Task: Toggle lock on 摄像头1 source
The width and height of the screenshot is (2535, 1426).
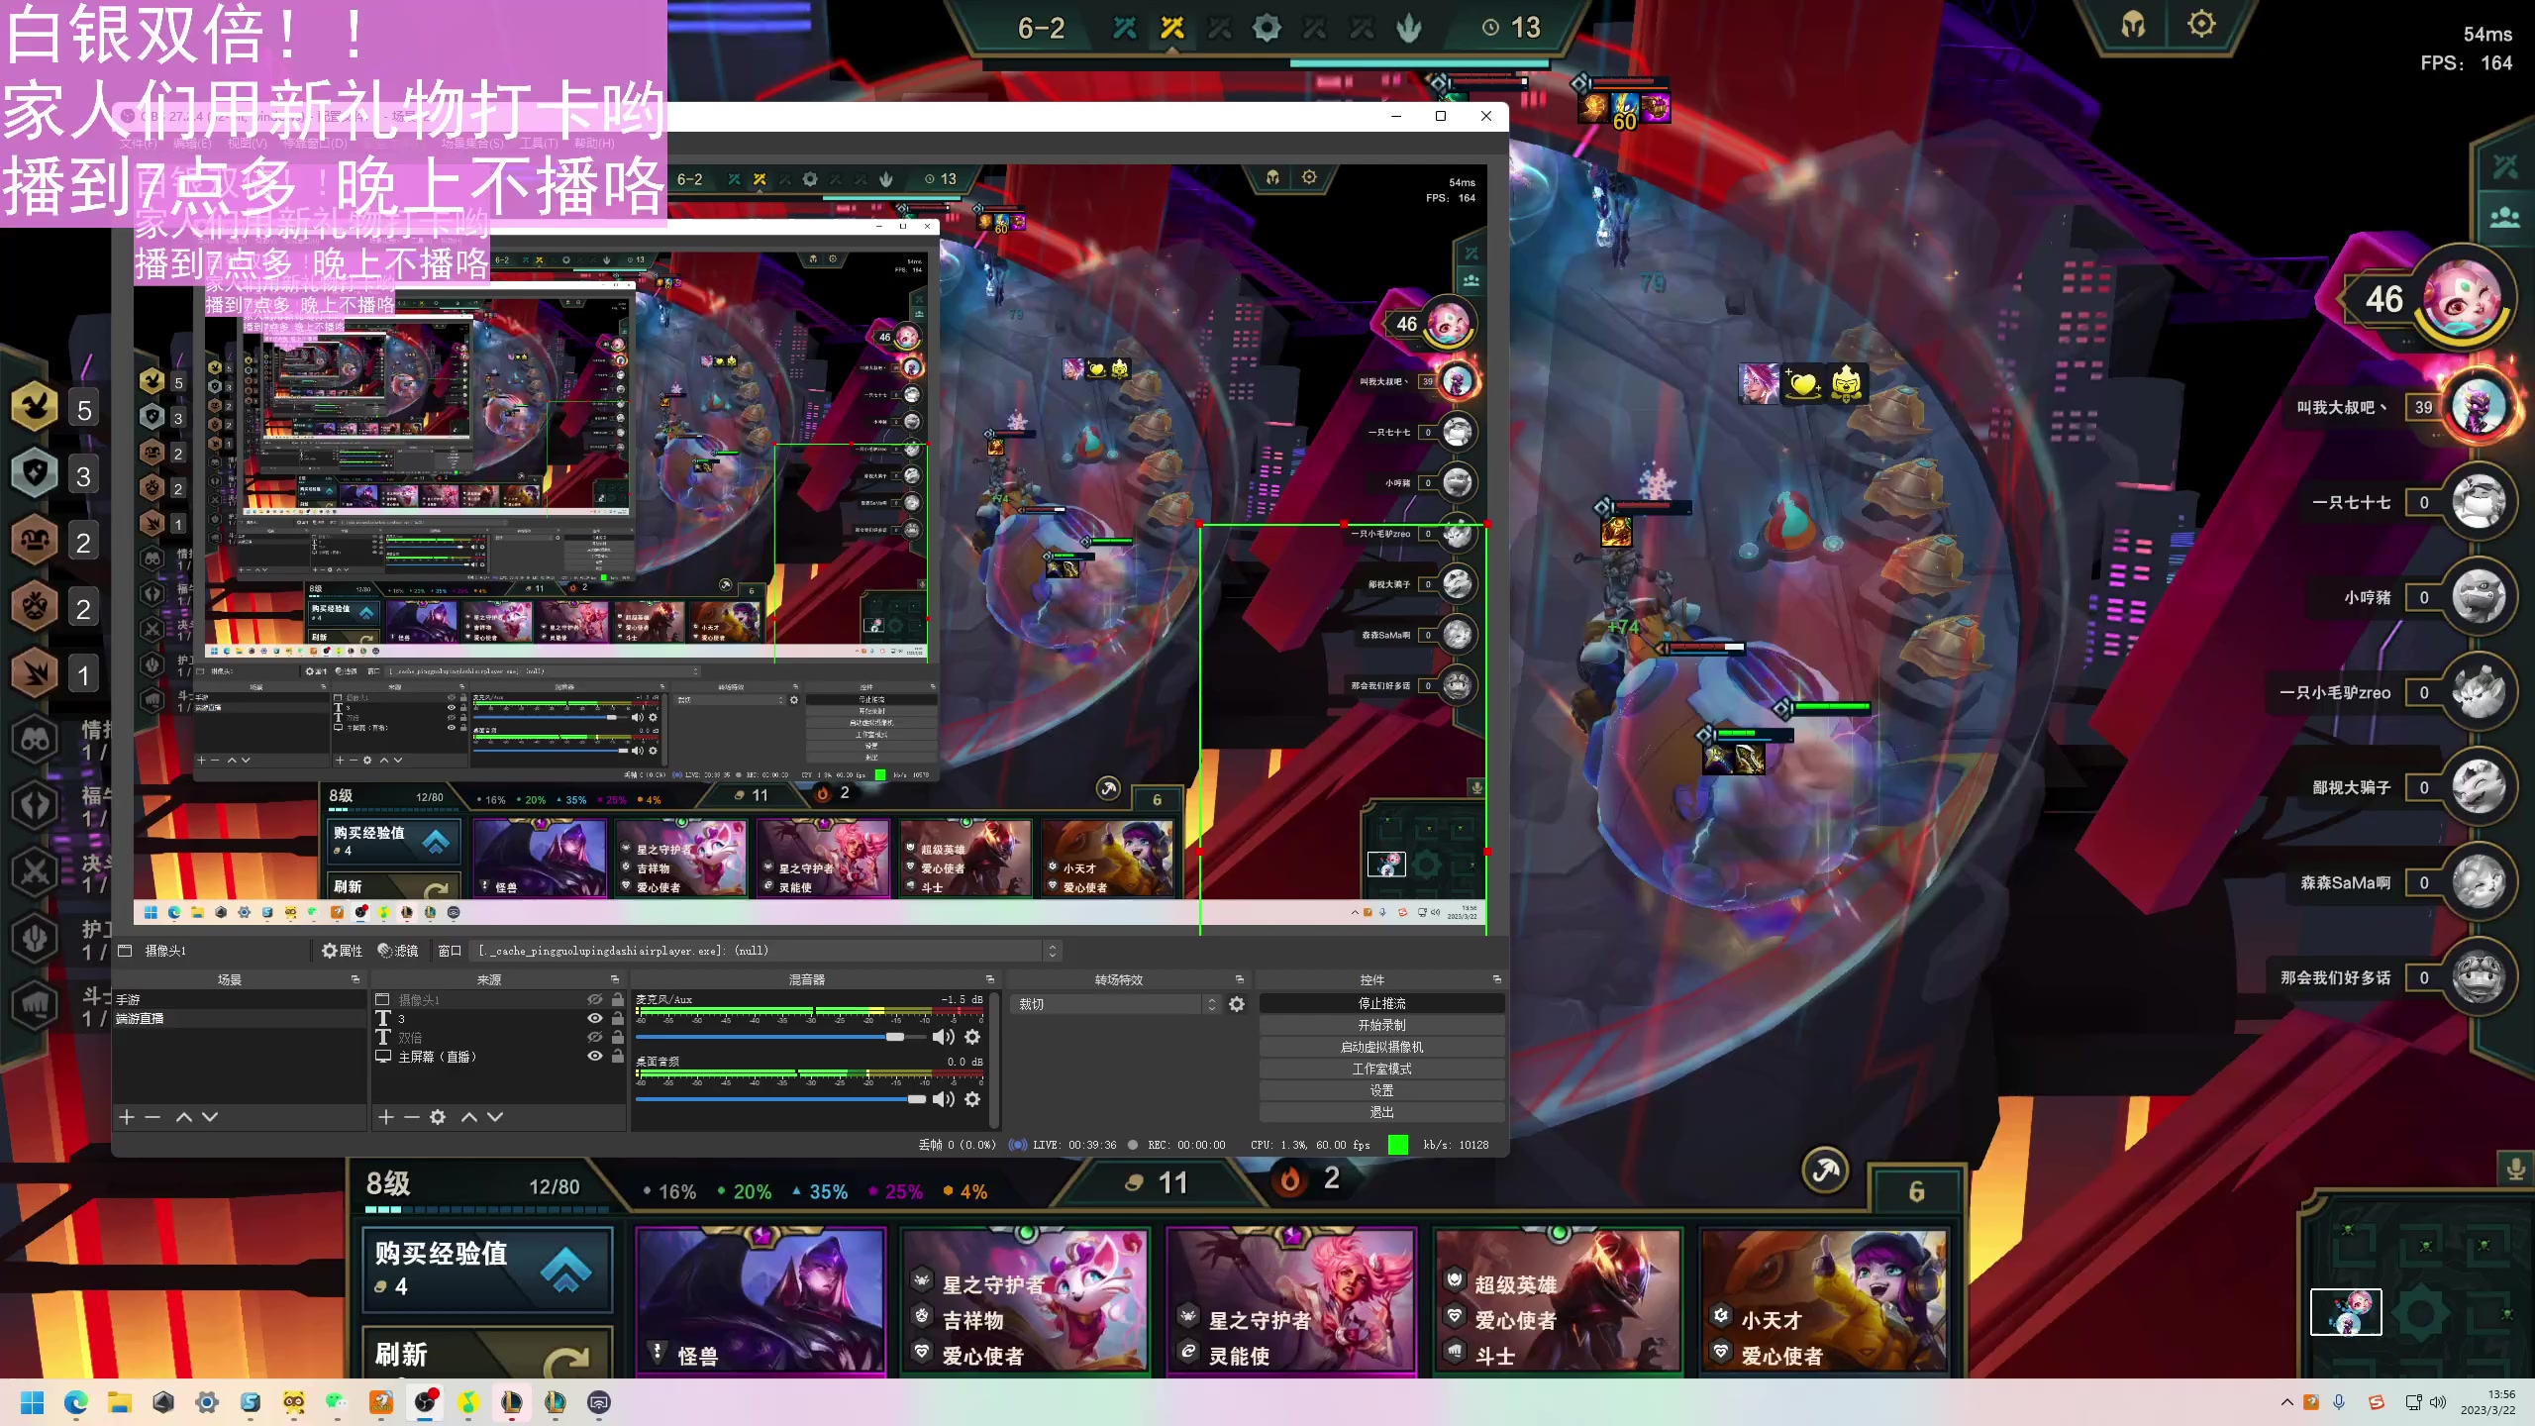Action: (x=618, y=1000)
